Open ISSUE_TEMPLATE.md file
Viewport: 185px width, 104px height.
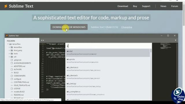[x=22, y=86]
